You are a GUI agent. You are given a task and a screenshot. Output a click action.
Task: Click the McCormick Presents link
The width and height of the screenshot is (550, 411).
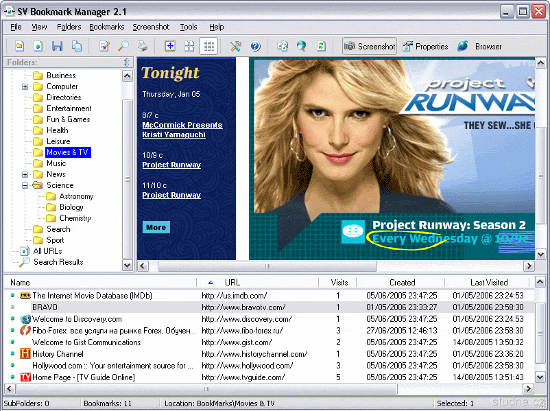point(182,125)
